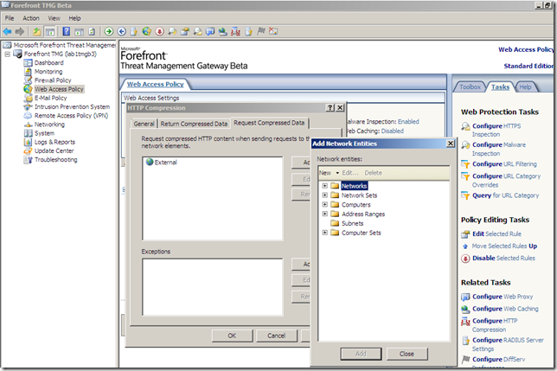Open Troubleshooting node in tree
Viewport: 557px width, 371px height.
[55, 160]
